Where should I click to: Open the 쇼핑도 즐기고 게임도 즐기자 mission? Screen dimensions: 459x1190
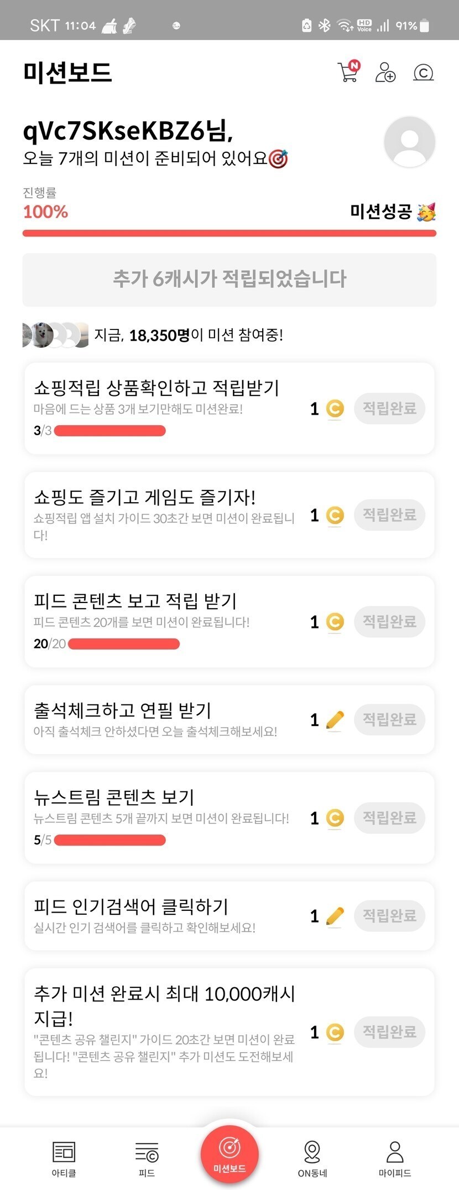pyautogui.click(x=145, y=497)
